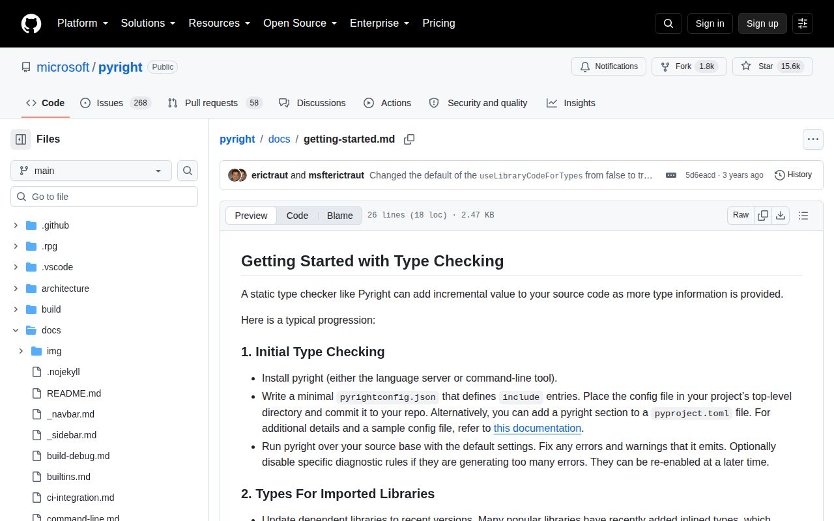Image resolution: width=834 pixels, height=521 pixels.
Task: Open the Notifications button
Action: coord(609,66)
